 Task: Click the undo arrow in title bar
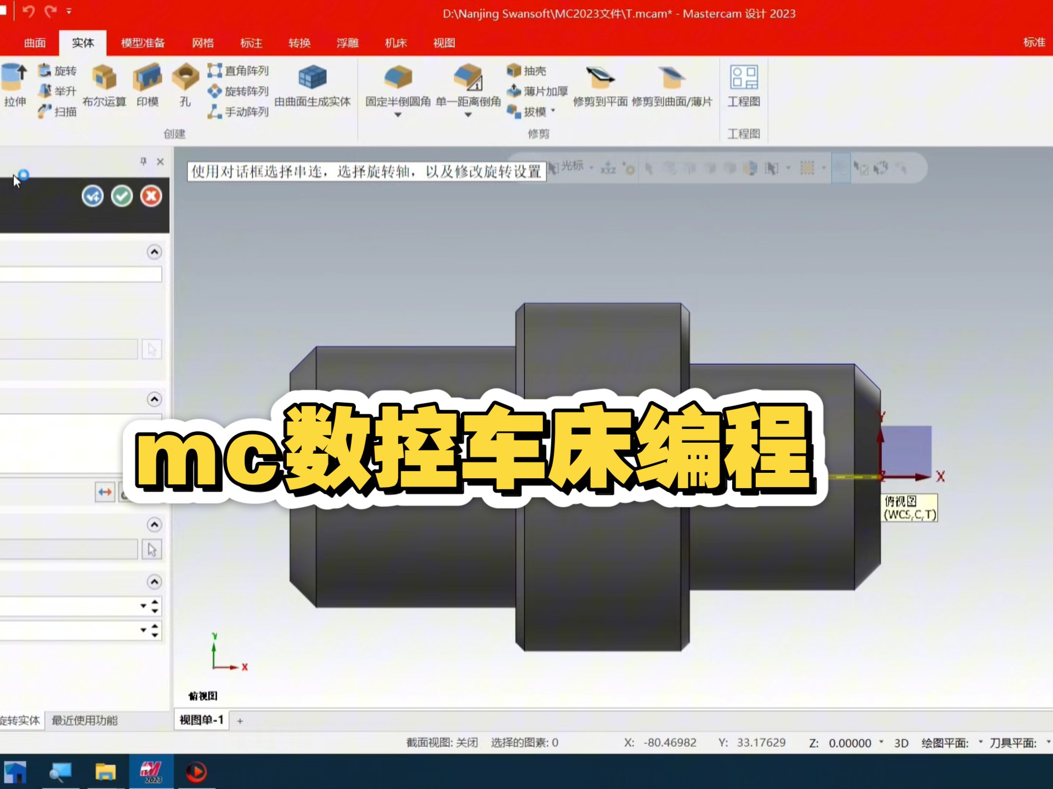pos(28,11)
